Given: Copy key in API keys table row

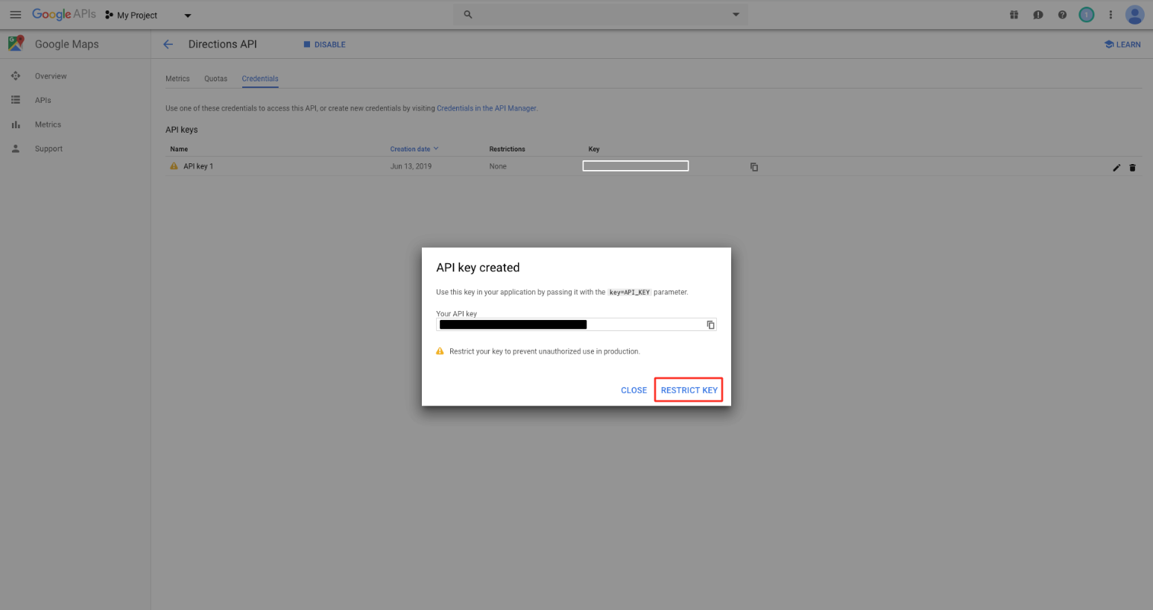Looking at the screenshot, I should [x=754, y=166].
